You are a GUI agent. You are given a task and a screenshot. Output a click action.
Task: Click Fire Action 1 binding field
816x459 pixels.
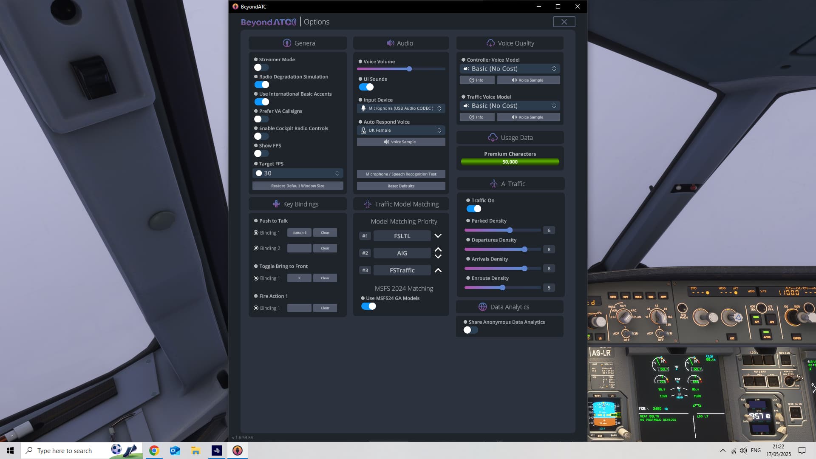(299, 308)
